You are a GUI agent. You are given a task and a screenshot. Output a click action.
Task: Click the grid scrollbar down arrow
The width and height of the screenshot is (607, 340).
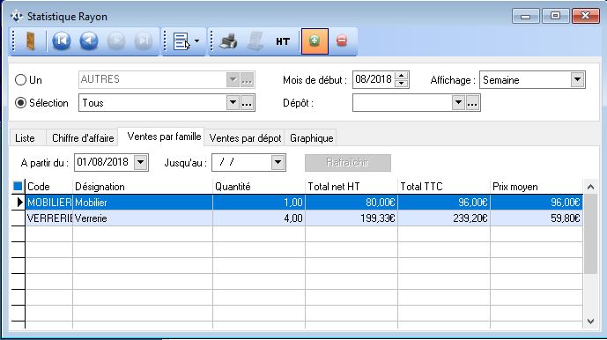click(x=590, y=322)
